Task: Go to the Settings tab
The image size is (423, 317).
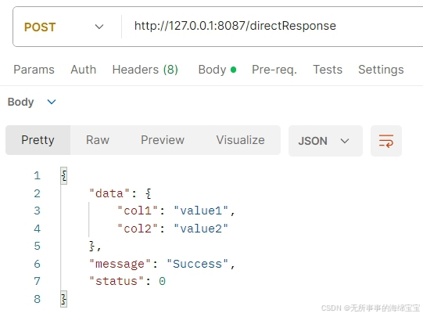Action: coord(381,70)
